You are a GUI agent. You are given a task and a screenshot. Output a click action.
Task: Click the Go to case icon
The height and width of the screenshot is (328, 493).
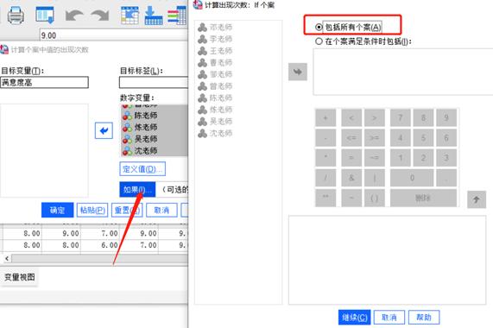coord(130,15)
